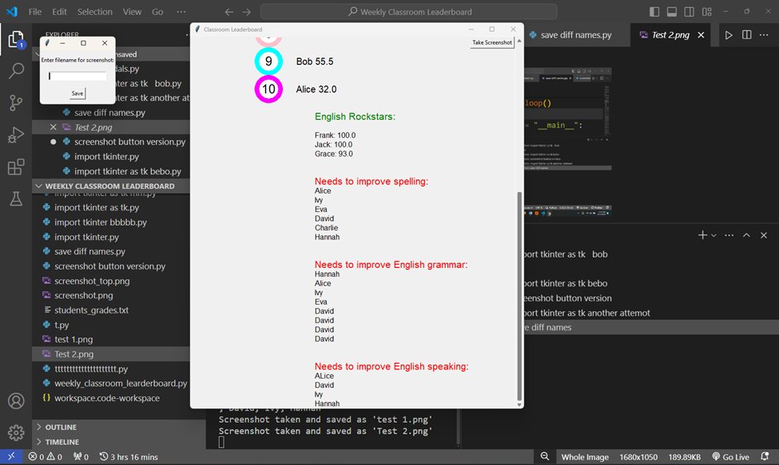779x465 pixels.
Task: Click Save button in filename dialog
Action: coord(78,93)
